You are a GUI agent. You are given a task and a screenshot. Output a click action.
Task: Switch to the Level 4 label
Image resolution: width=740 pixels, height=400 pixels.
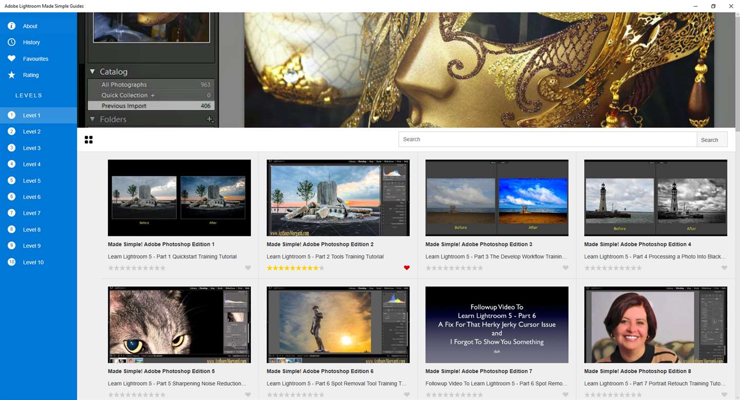32,164
